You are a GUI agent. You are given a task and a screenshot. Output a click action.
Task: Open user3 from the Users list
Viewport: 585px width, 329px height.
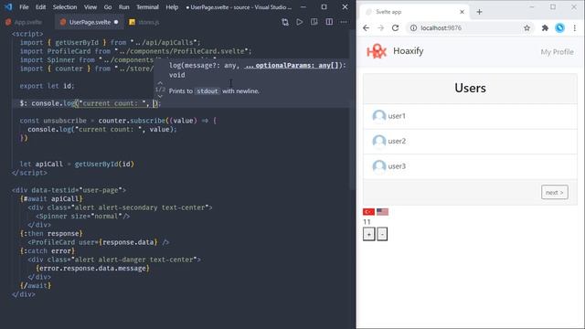pyautogui.click(x=470, y=166)
